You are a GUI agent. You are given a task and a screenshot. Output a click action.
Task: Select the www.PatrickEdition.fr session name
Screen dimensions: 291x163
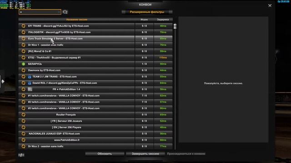67,140
